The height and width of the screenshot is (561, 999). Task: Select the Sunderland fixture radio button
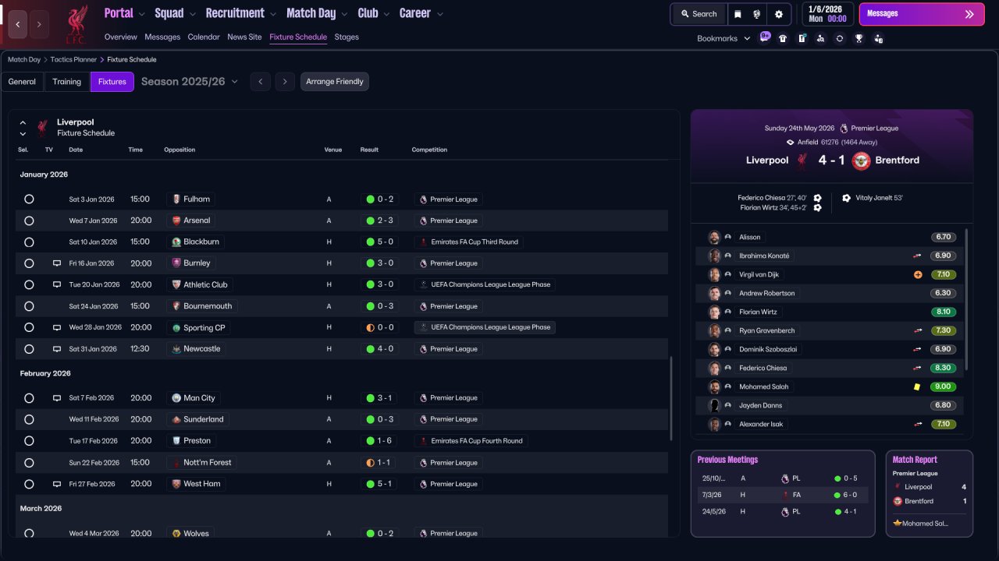[29, 419]
